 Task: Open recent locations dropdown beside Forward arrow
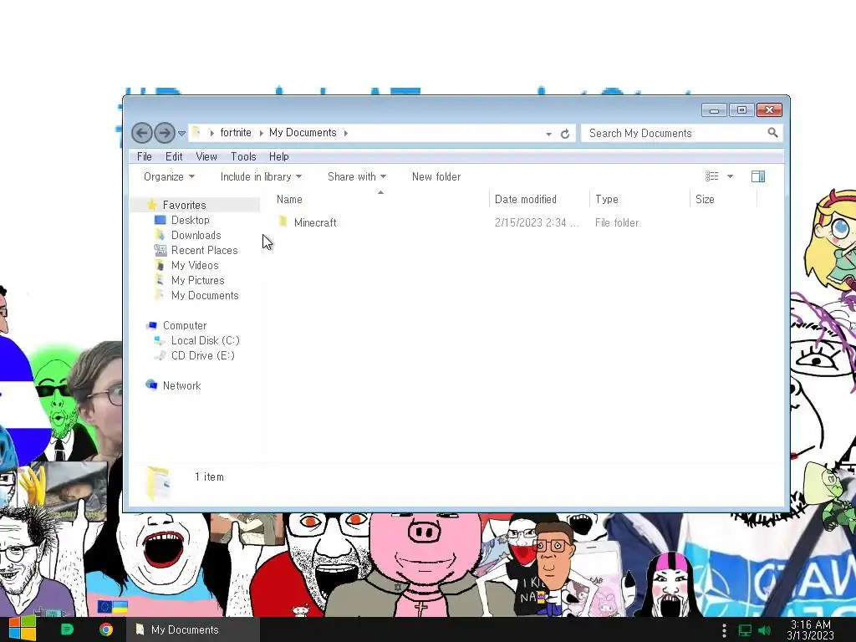(181, 133)
